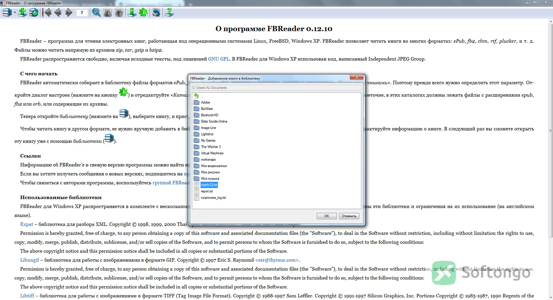Open the Libungif library link
553x300 pixels.
click(x=29, y=260)
